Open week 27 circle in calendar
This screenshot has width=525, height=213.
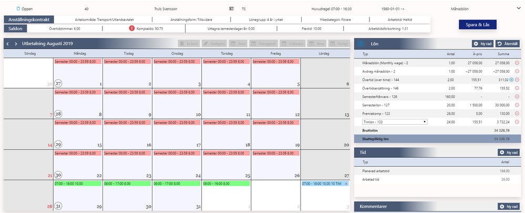58,84
